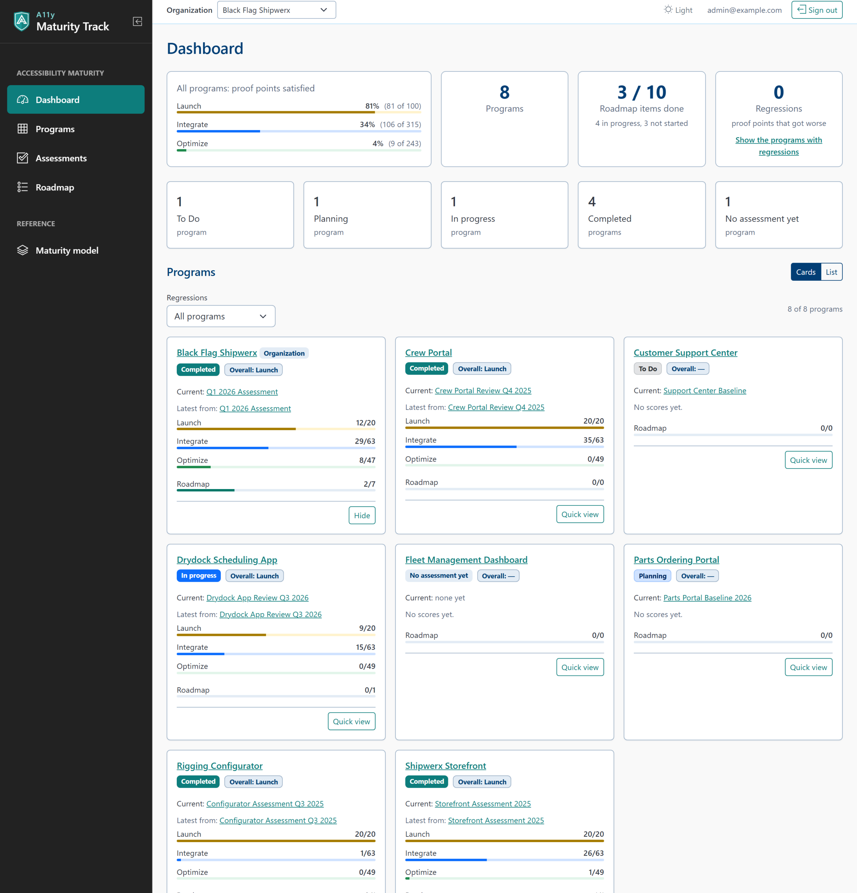Click the Sign out button

click(x=817, y=10)
